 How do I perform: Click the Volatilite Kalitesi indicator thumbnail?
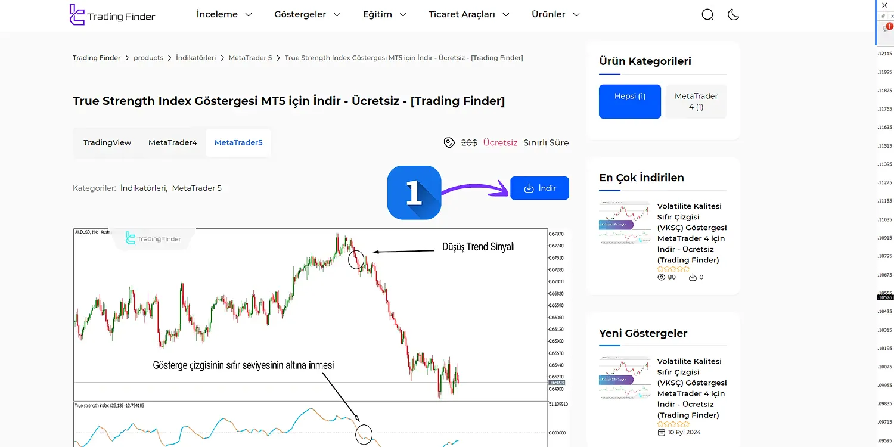click(624, 222)
